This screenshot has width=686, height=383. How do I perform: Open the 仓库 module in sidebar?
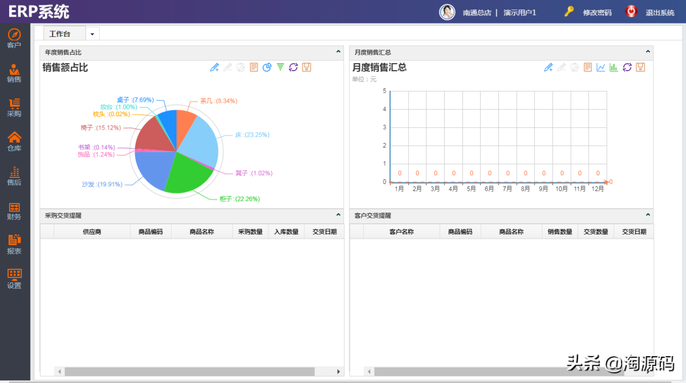pyautogui.click(x=14, y=142)
